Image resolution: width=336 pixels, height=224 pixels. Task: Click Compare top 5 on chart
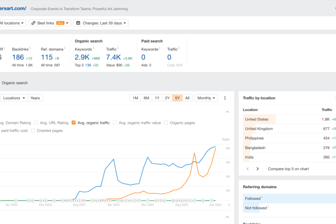coord(288,169)
